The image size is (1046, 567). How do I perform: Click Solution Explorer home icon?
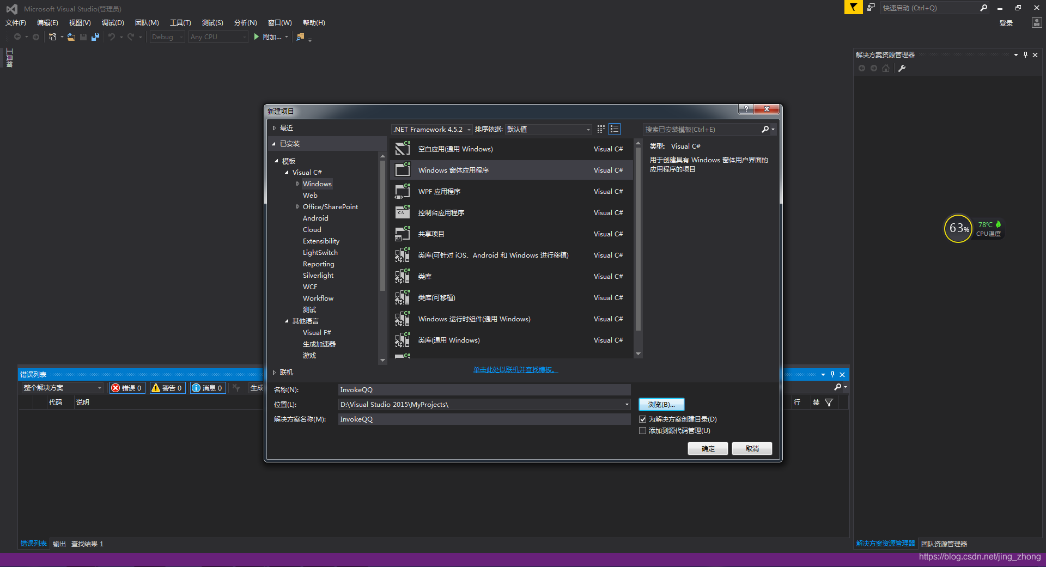coord(886,68)
